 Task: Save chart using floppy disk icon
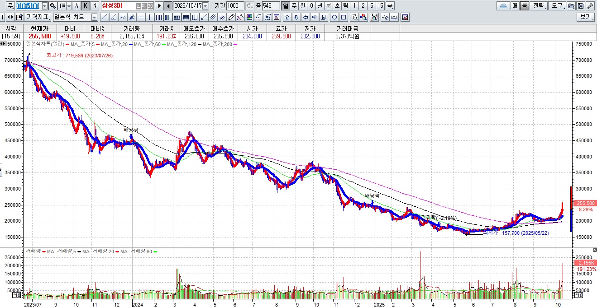(x=580, y=6)
